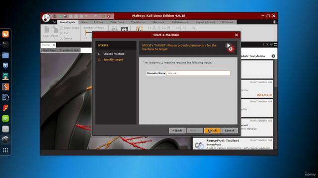This screenshot has width=318, height=178.
Task: Open the Windows ribbon tab
Action: point(228,22)
